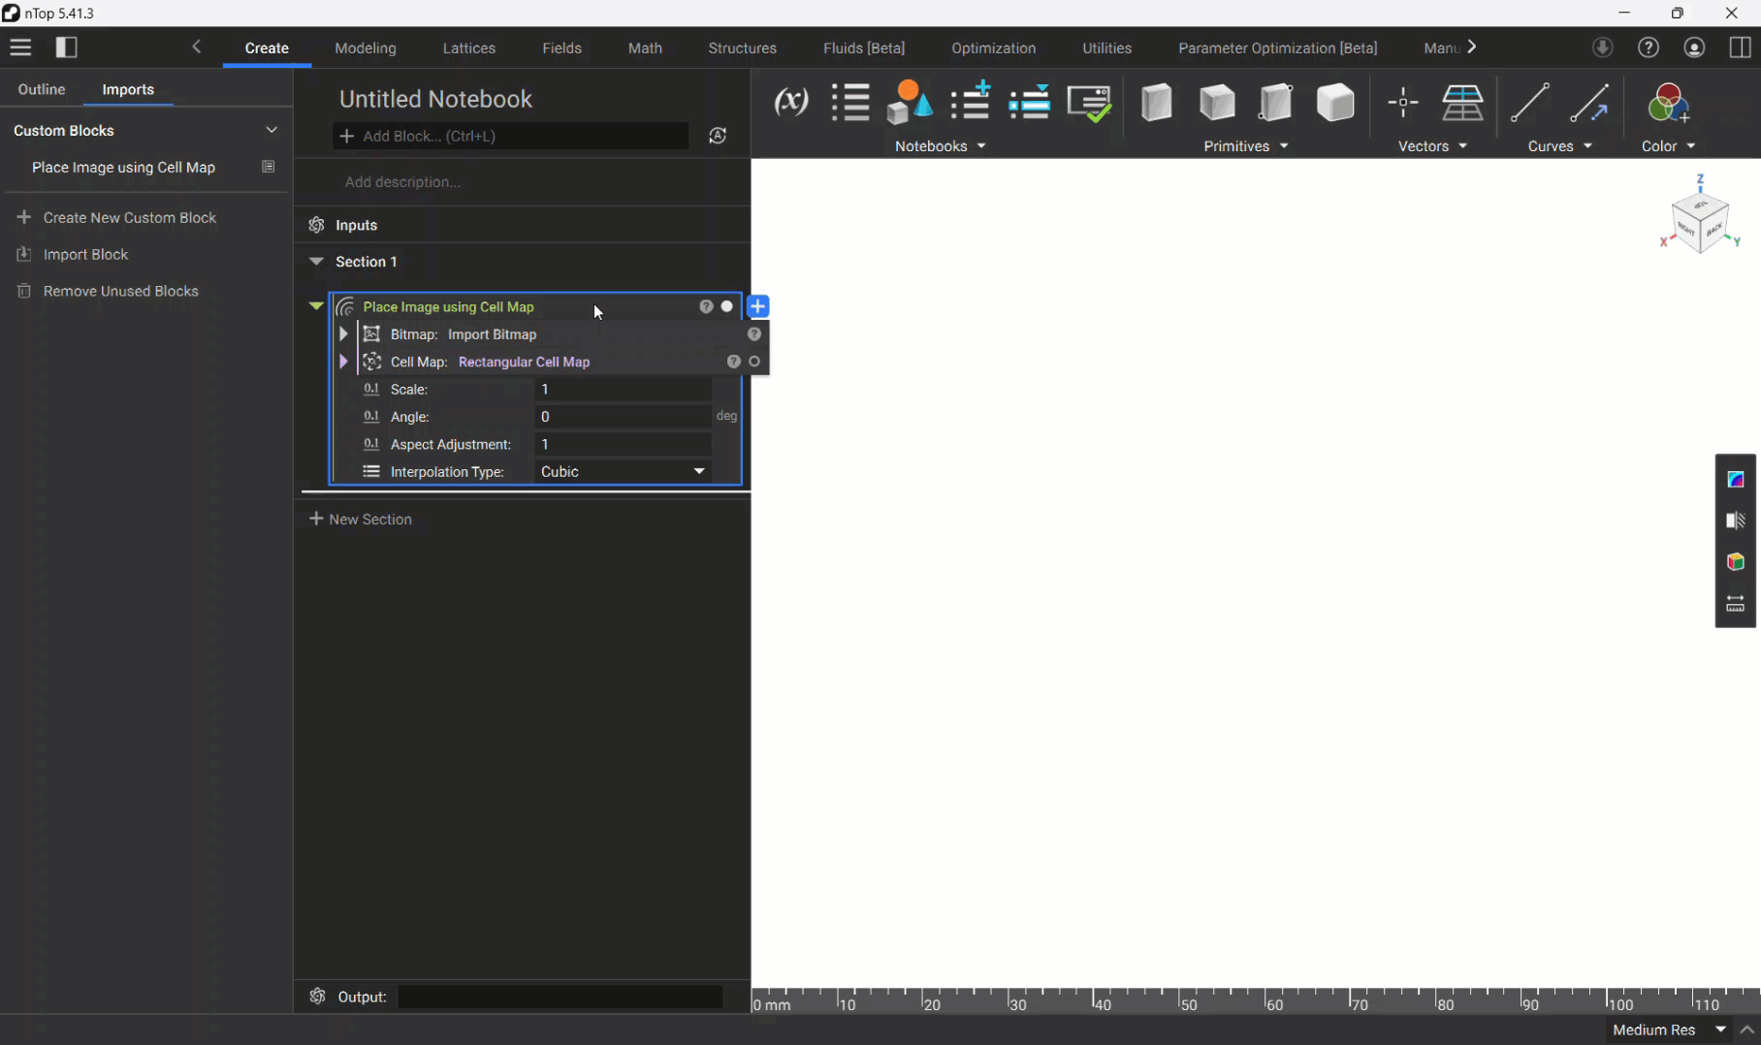This screenshot has width=1761, height=1045.
Task: Switch to the Lattices ribbon tab
Action: pos(469,47)
